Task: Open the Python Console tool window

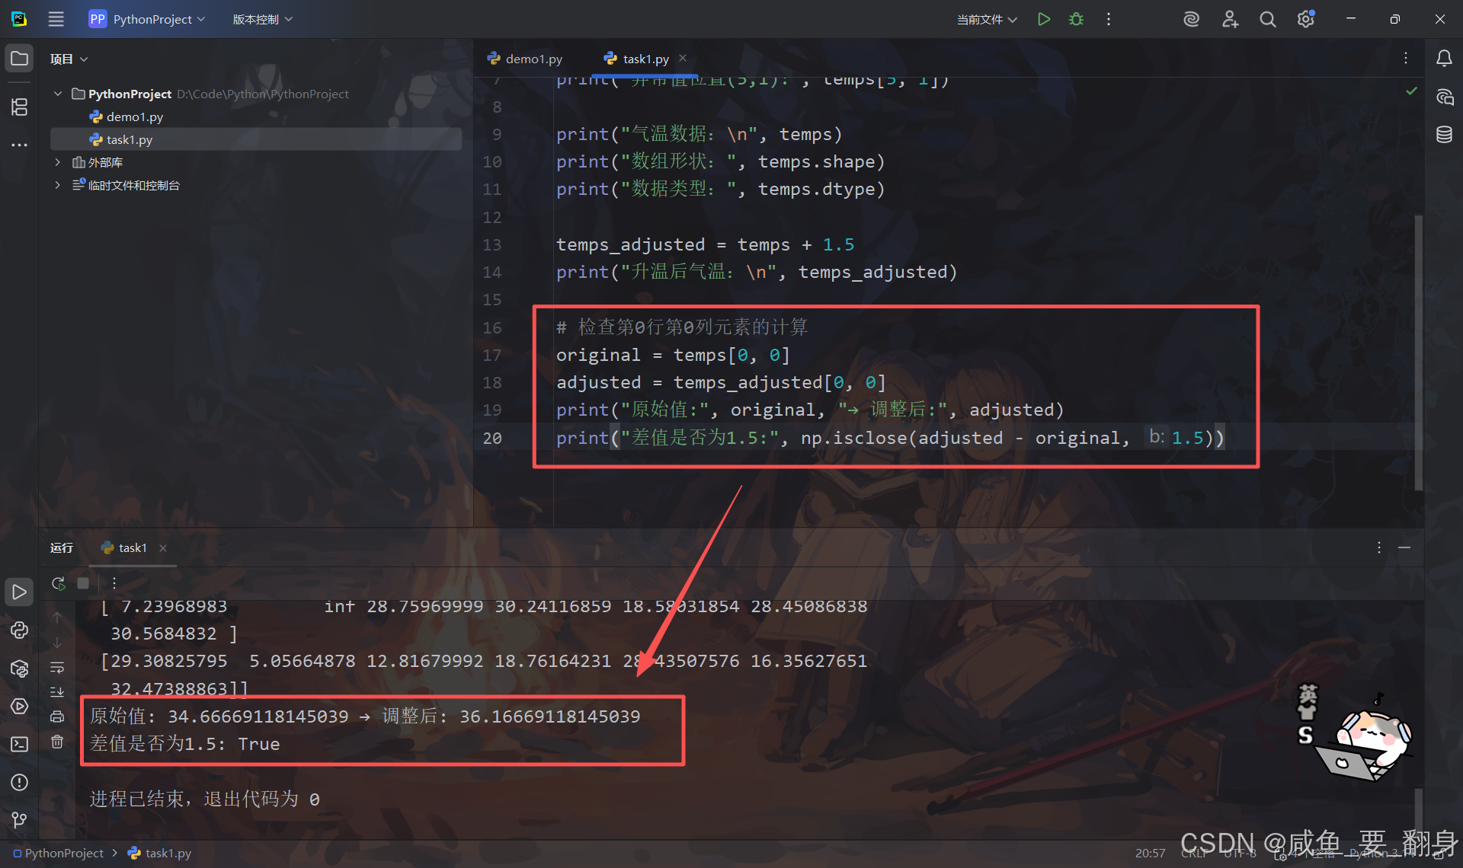Action: pos(19,630)
